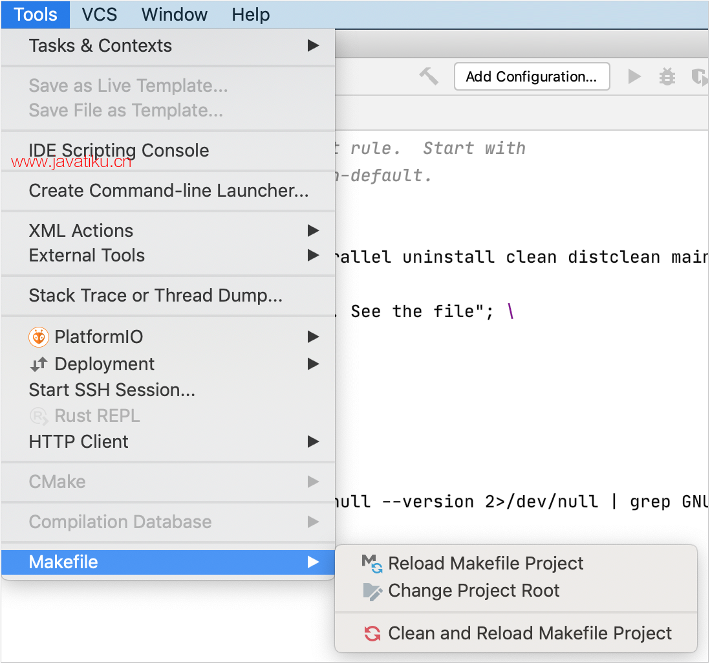Click 'rule. Start with' comment text
This screenshot has width=710, height=664.
tap(438, 148)
